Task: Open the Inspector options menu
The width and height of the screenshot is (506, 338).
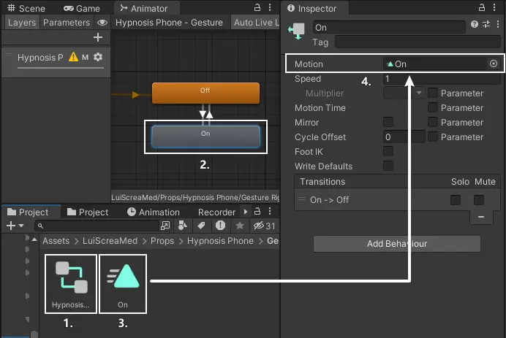Action: point(494,7)
